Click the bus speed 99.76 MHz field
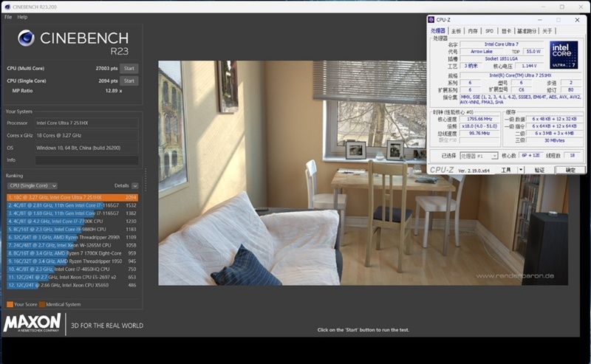591x364 pixels. point(479,134)
